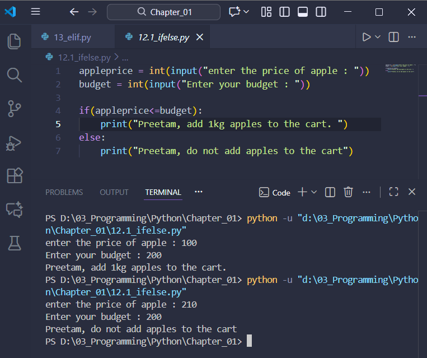Expand the Copilot chat dropdown arrow
This screenshot has height=358, width=427.
246,12
